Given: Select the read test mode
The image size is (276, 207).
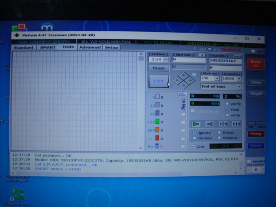Looking at the screenshot, I should tap(227, 109).
